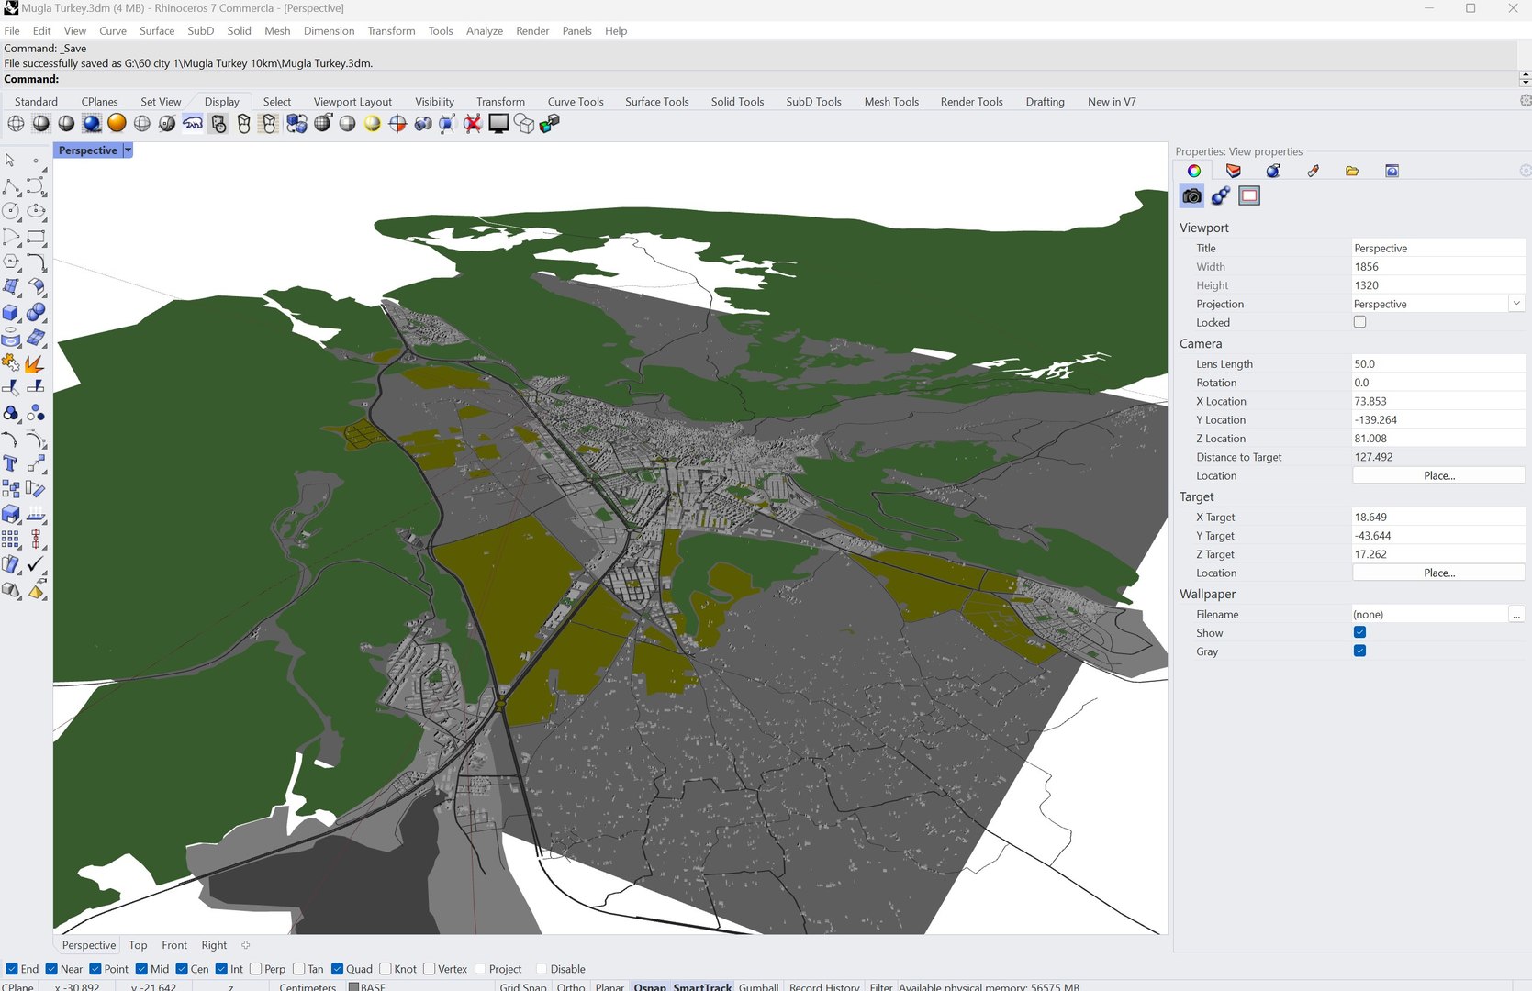Click the red X sphere icon
The width and height of the screenshot is (1532, 991).
point(473,124)
